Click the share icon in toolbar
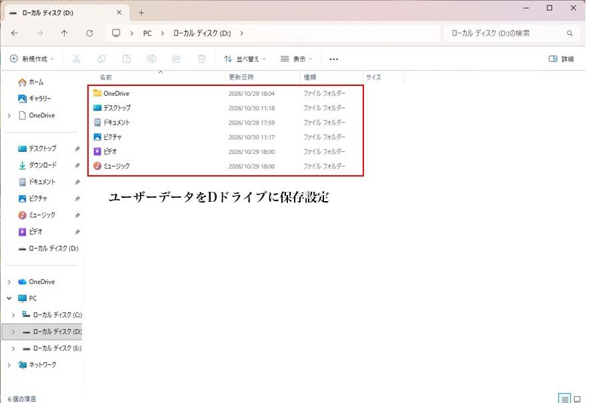600x403 pixels. point(177,59)
